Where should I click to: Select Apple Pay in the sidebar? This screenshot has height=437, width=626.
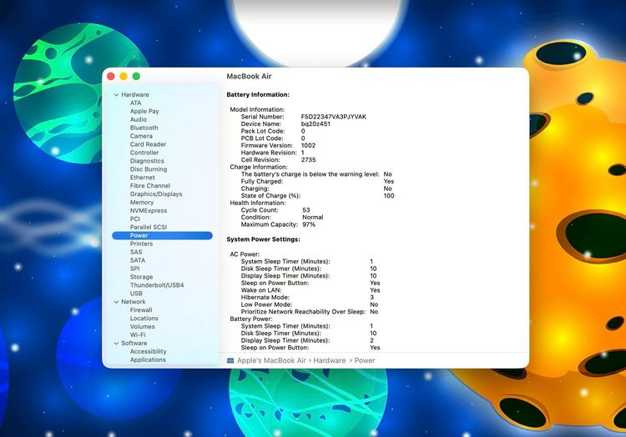[x=144, y=111]
